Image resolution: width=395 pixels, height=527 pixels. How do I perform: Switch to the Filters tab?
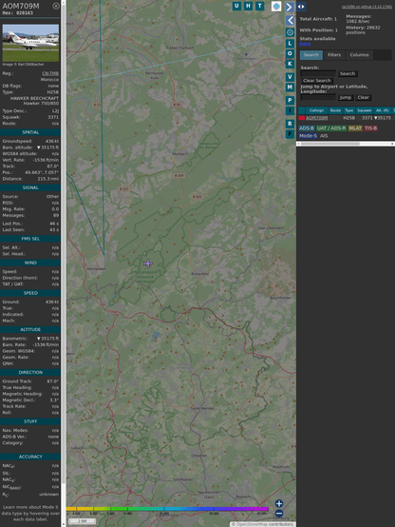(334, 55)
